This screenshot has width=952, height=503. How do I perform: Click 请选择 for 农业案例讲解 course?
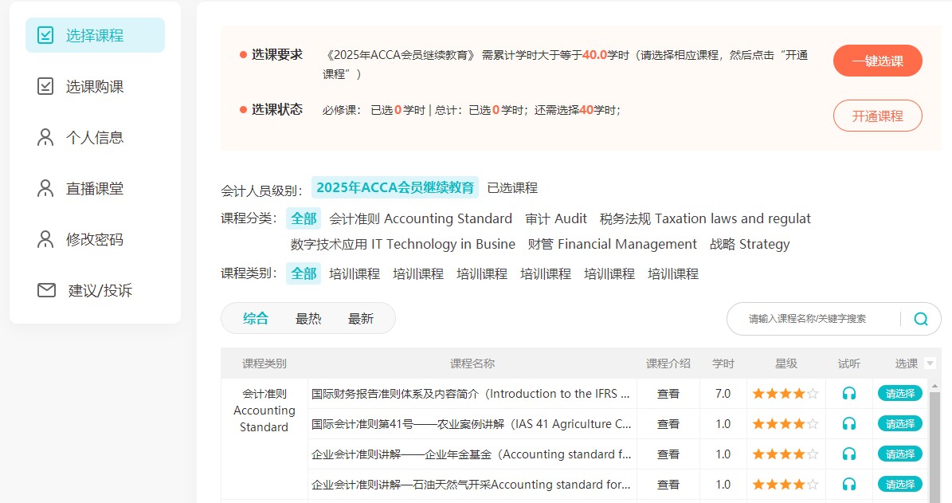point(899,424)
